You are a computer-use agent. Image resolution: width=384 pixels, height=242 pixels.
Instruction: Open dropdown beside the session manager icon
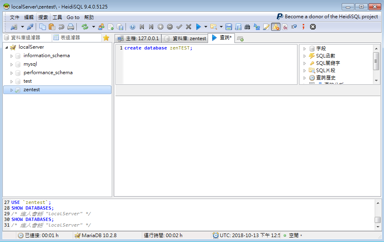tap(22, 27)
